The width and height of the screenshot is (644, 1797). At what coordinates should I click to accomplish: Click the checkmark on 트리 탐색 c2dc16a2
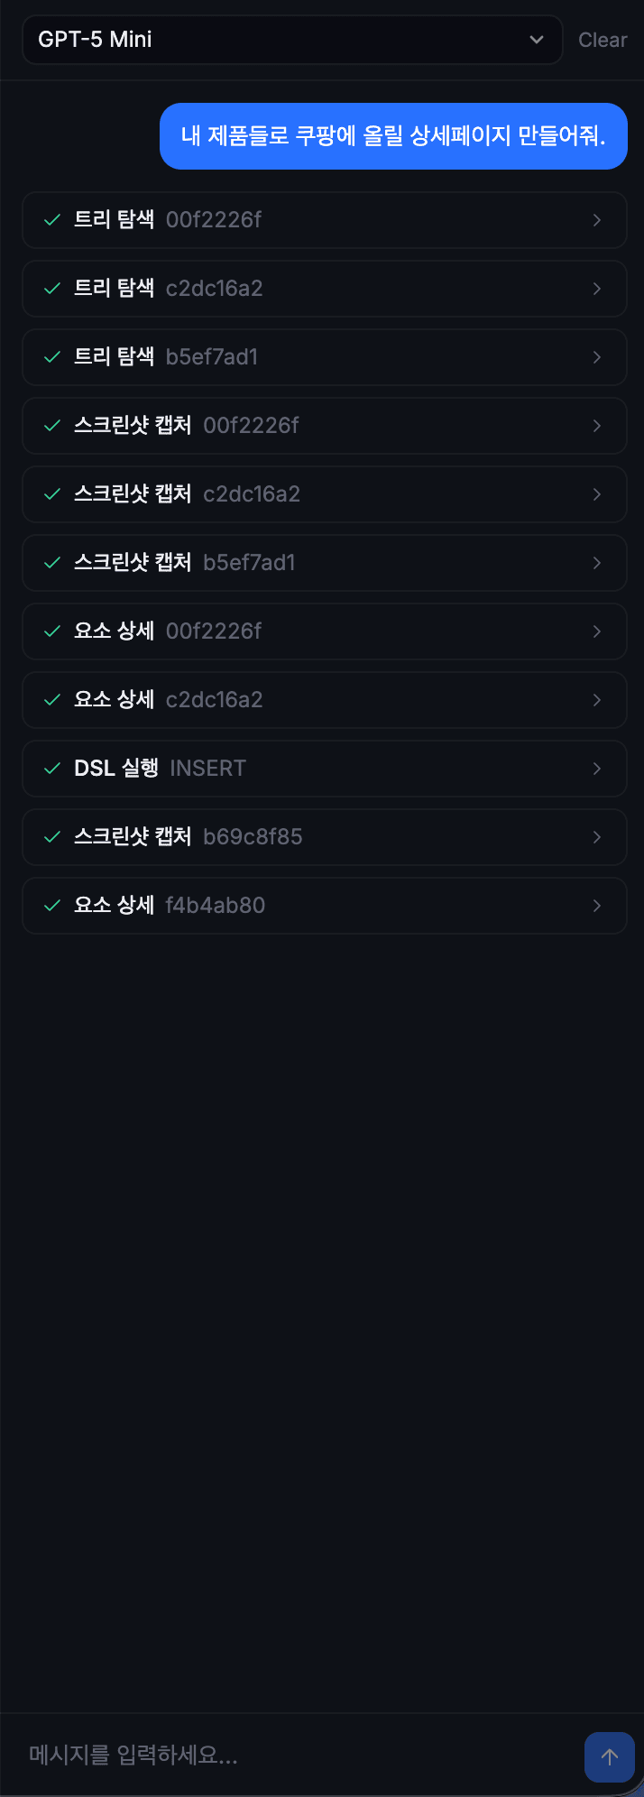51,289
